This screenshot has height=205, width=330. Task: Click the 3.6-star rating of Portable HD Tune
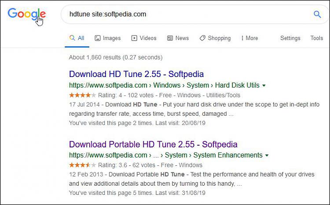[x=83, y=165]
